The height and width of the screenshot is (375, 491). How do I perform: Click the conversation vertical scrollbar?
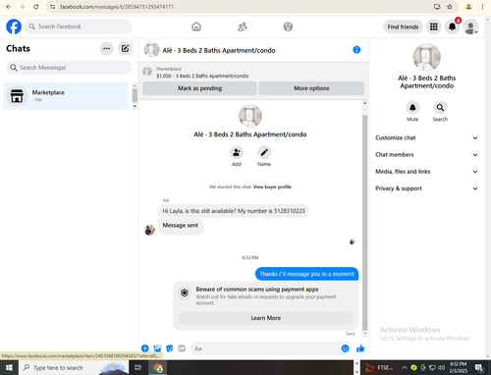(364, 223)
